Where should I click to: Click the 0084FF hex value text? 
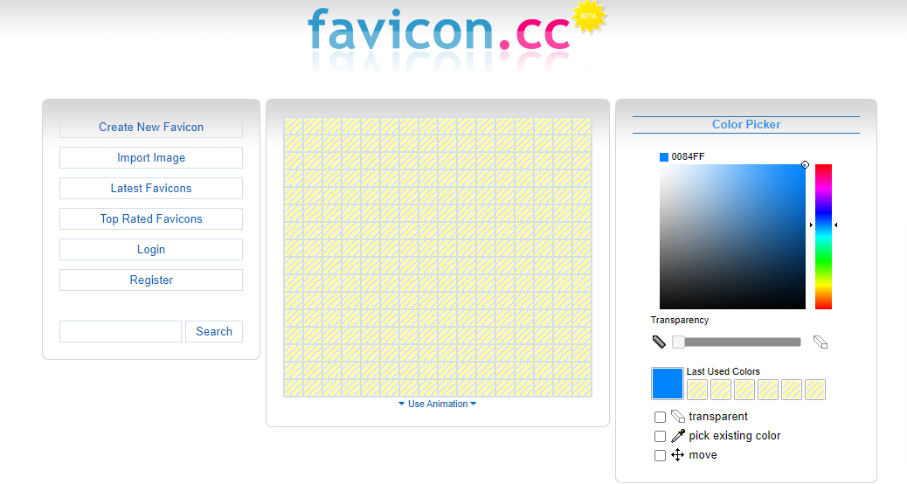[x=688, y=156]
